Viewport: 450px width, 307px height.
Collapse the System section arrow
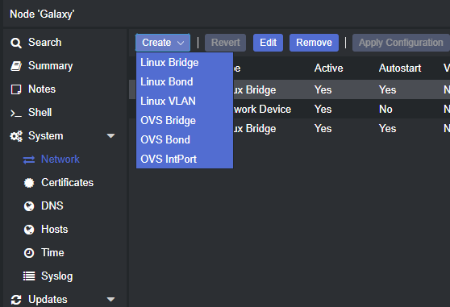[110, 136]
